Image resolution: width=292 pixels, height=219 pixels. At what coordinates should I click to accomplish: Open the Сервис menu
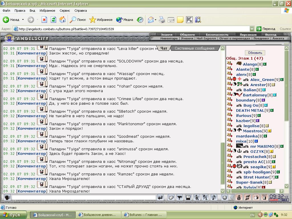point(65,11)
